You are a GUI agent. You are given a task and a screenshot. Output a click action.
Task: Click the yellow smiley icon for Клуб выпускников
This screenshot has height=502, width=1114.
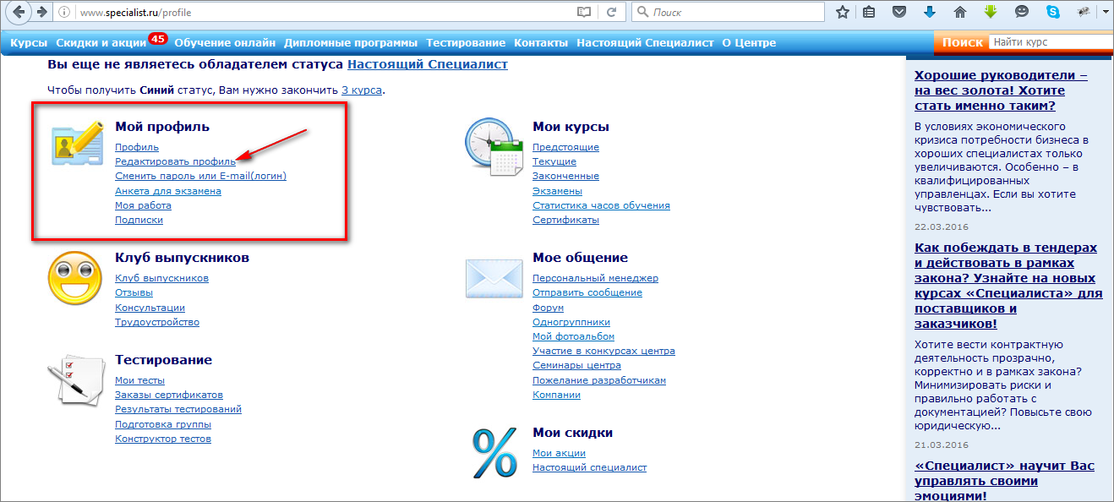(x=75, y=279)
